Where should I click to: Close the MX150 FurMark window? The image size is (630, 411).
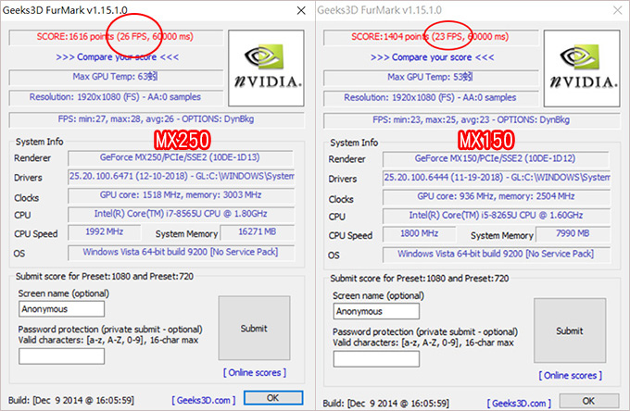click(x=618, y=10)
